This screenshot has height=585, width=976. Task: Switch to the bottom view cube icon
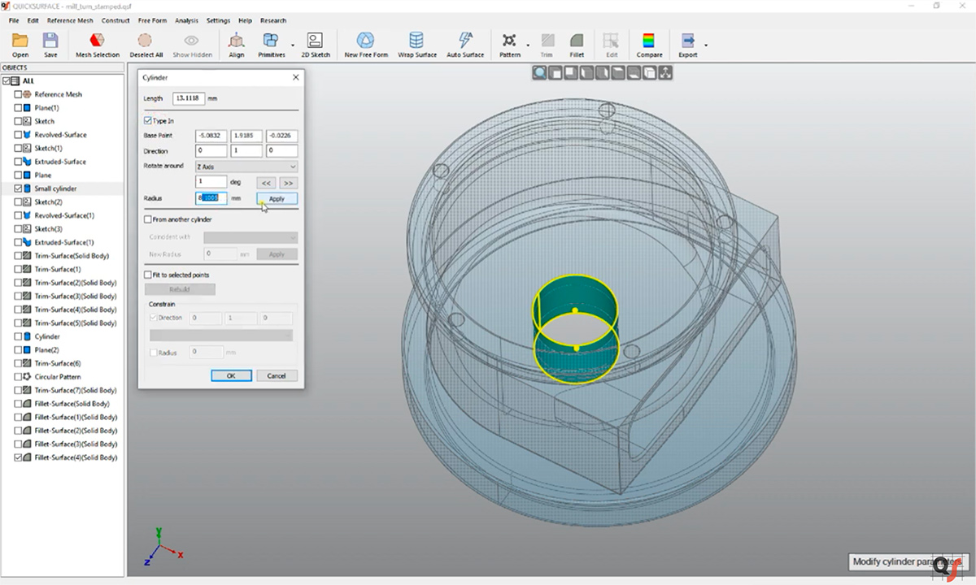[x=634, y=73]
